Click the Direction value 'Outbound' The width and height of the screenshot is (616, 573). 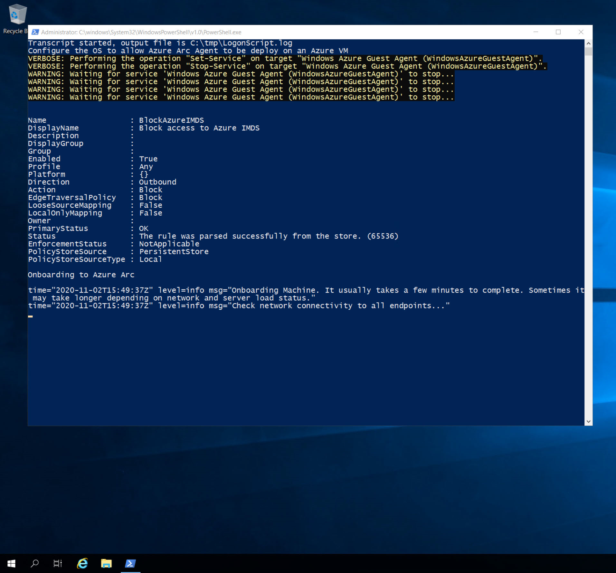coord(157,182)
